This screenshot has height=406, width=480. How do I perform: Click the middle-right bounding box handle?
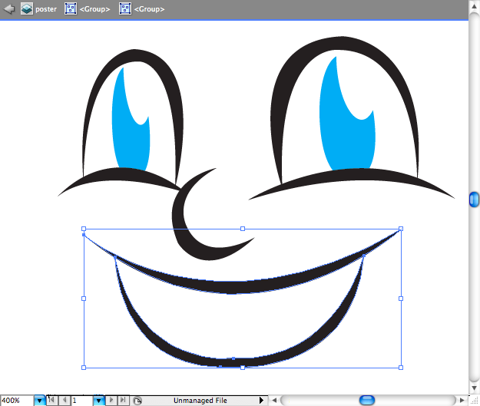[x=401, y=299]
